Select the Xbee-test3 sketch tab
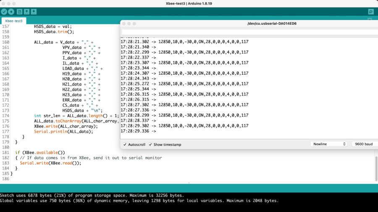The image size is (378, 212). 14,21
